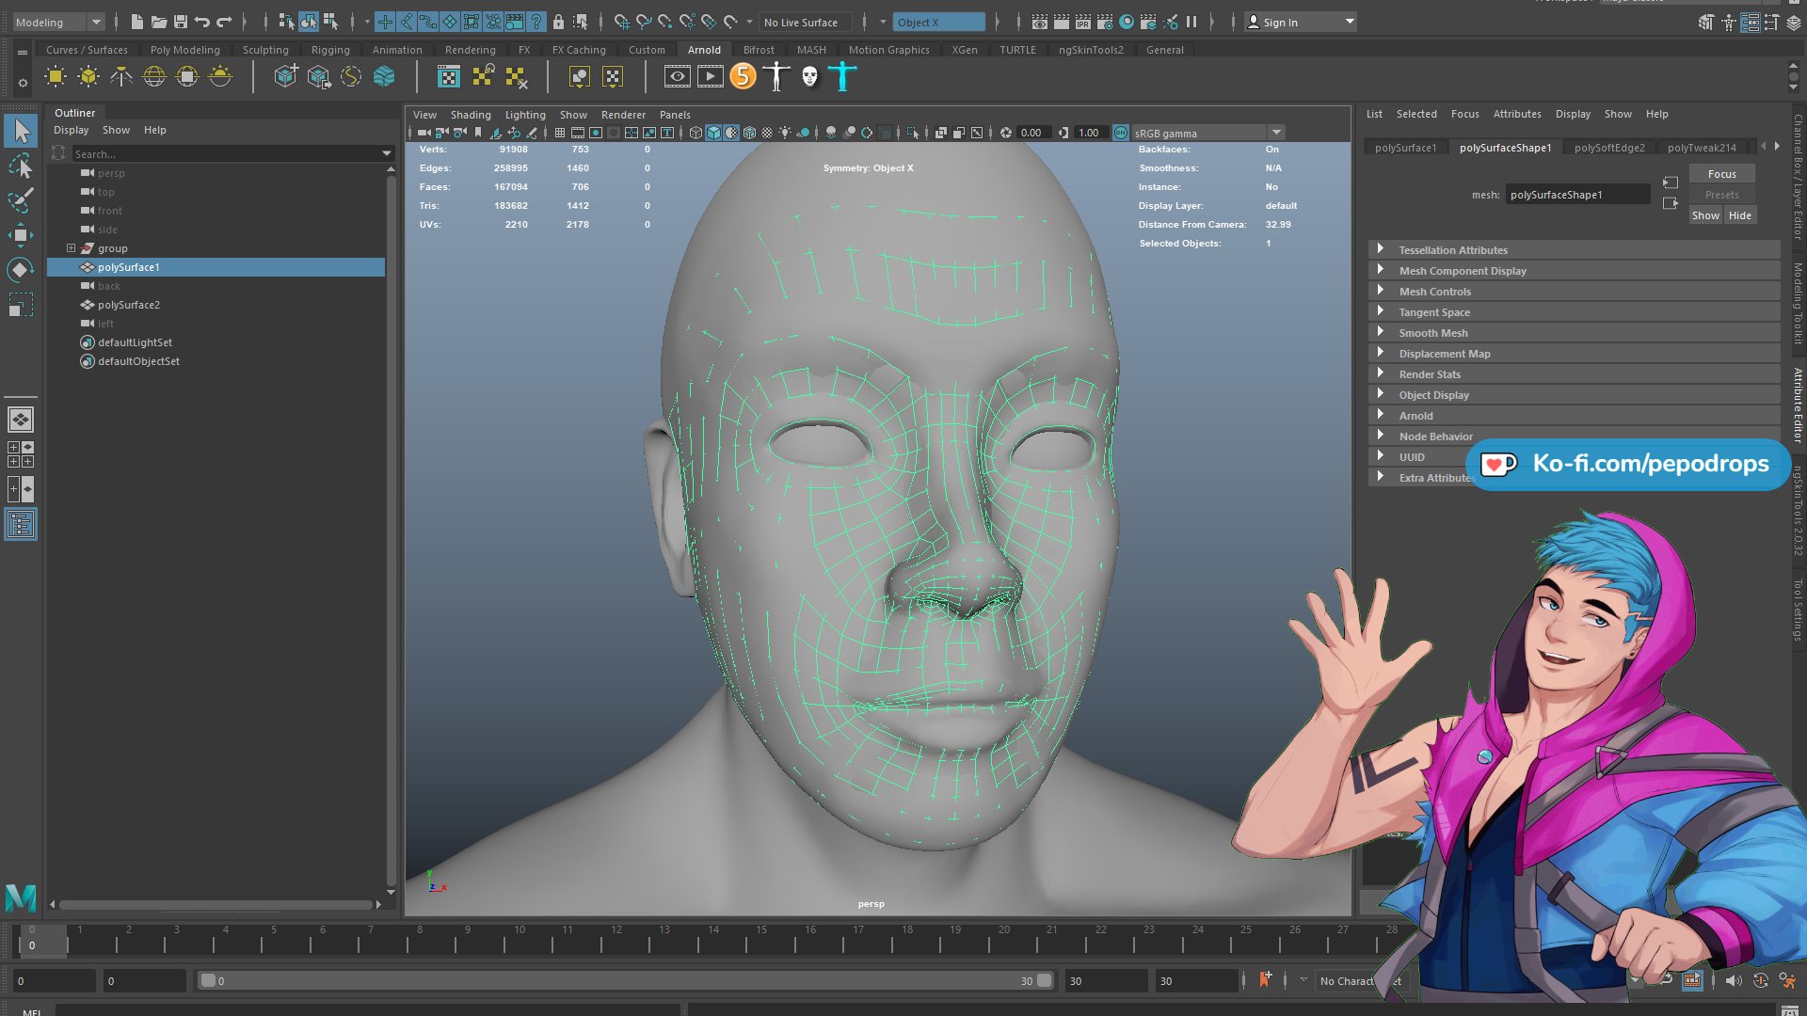This screenshot has width=1807, height=1016.
Task: Create an Arnold Area light from the shelf
Action: coord(56,76)
